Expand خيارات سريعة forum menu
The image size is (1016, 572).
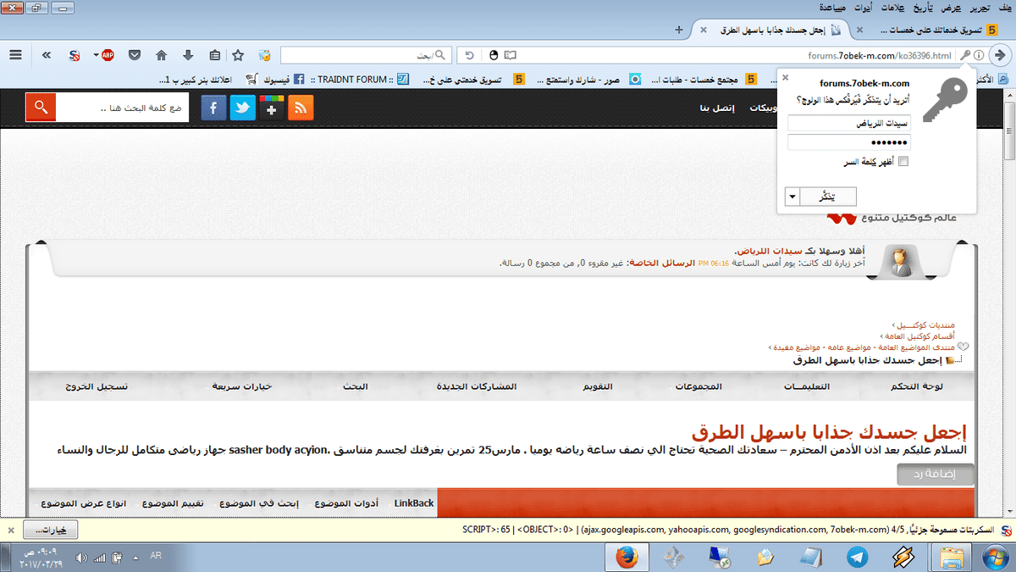241,386
